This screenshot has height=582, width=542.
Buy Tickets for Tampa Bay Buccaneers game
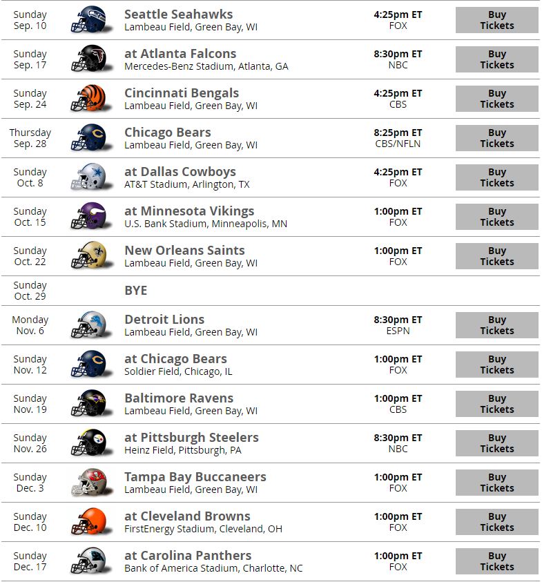(496, 483)
